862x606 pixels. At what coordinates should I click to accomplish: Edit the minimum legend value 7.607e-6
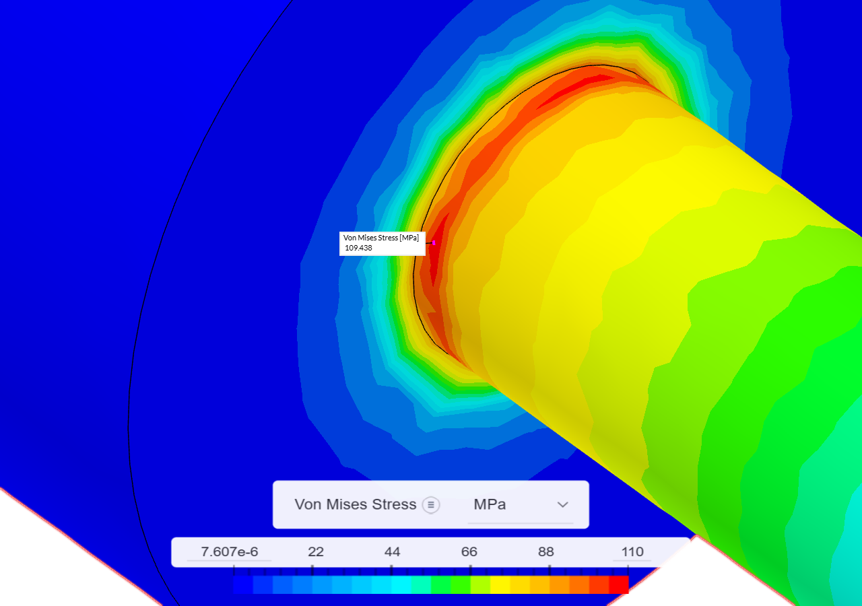229,552
